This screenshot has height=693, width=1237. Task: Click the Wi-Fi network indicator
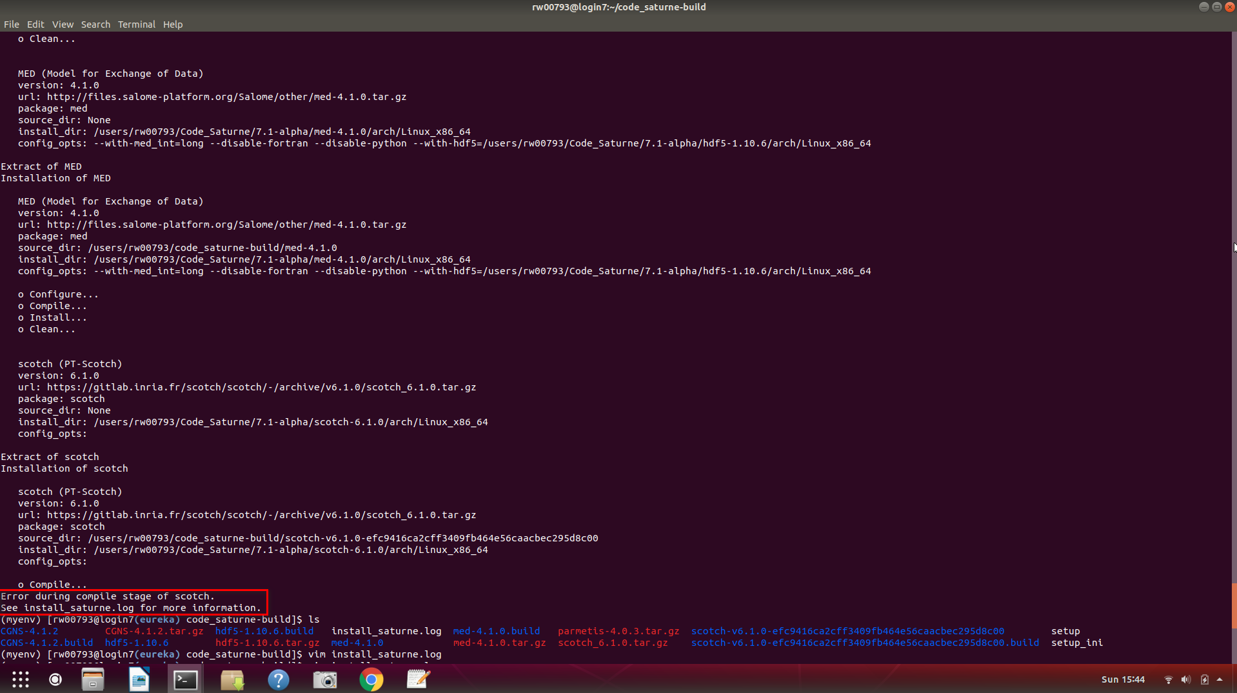[1168, 679]
